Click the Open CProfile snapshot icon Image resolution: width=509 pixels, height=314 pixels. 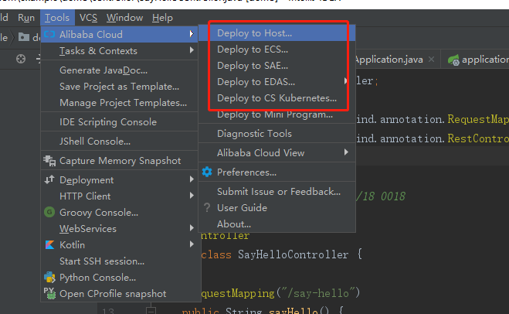[49, 294]
